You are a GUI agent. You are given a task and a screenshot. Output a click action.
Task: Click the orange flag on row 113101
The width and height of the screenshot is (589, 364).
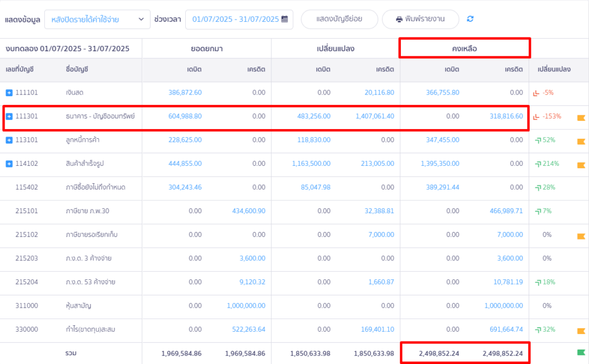pos(581,141)
